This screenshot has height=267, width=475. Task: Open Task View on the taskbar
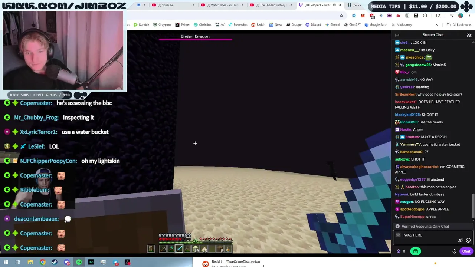[x=18, y=262]
